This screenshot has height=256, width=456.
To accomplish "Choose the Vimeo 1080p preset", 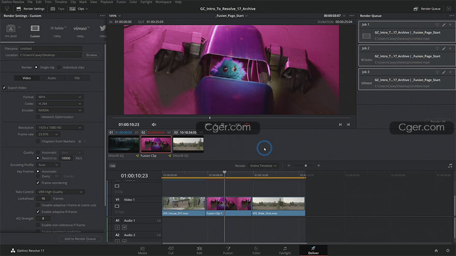I will (x=80, y=28).
